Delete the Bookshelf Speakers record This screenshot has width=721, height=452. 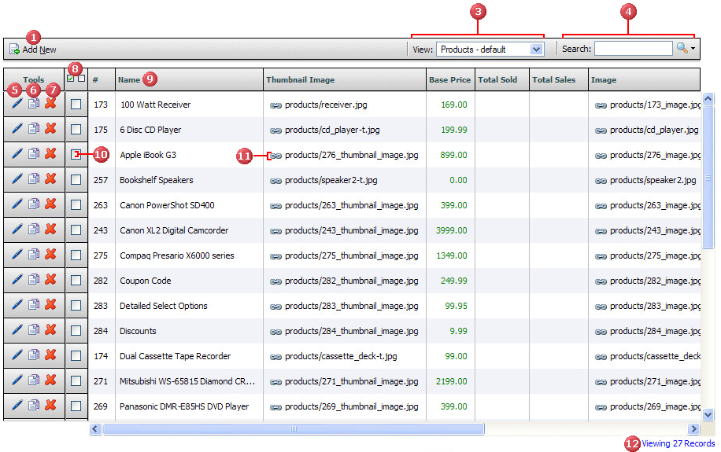(x=50, y=179)
